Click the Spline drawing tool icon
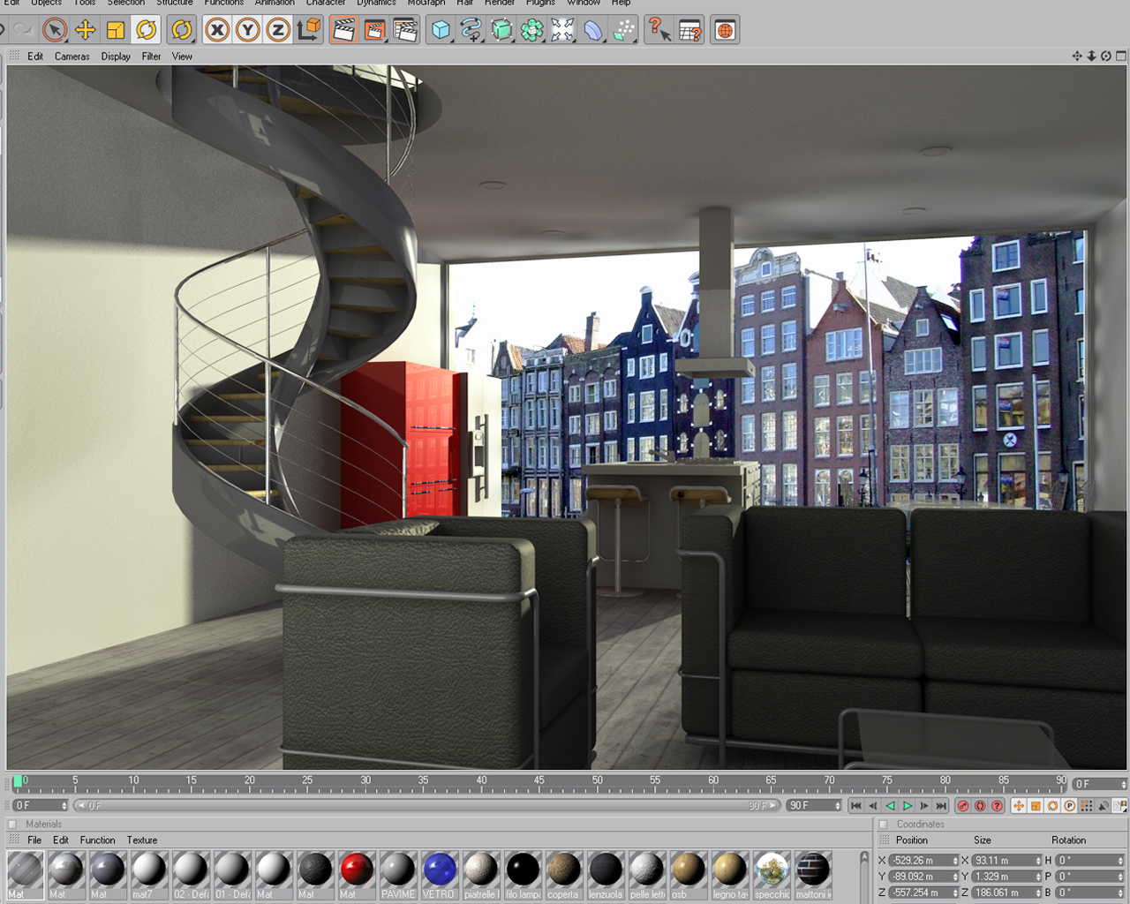1130x904 pixels. coord(471,30)
